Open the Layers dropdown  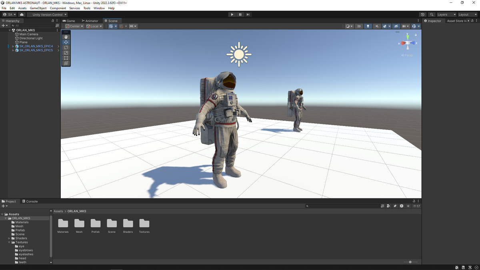click(446, 14)
